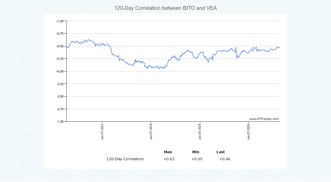Select the Jan-01-2023 axis date label
Image resolution: width=331 pixels, height=182 pixels.
click(x=102, y=132)
